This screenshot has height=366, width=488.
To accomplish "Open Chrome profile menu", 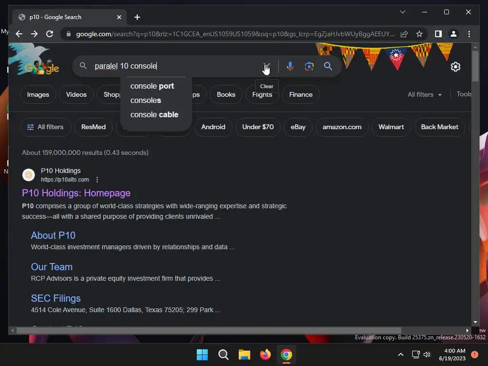I will tap(454, 34).
